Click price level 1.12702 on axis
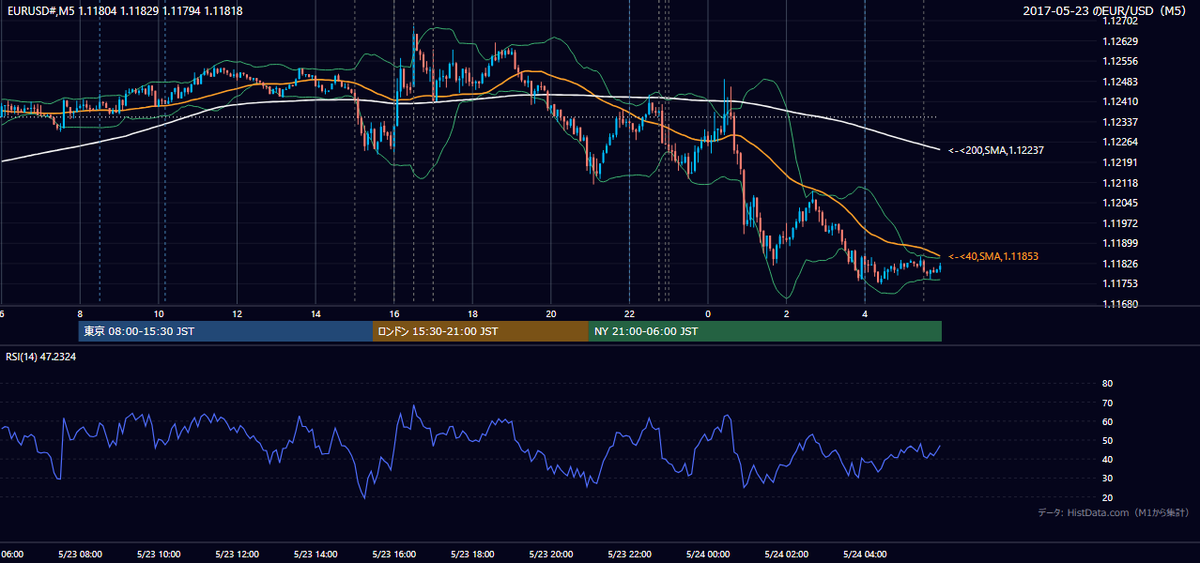 tap(1120, 22)
